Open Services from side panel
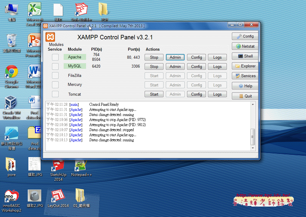 pyautogui.click(x=245, y=76)
